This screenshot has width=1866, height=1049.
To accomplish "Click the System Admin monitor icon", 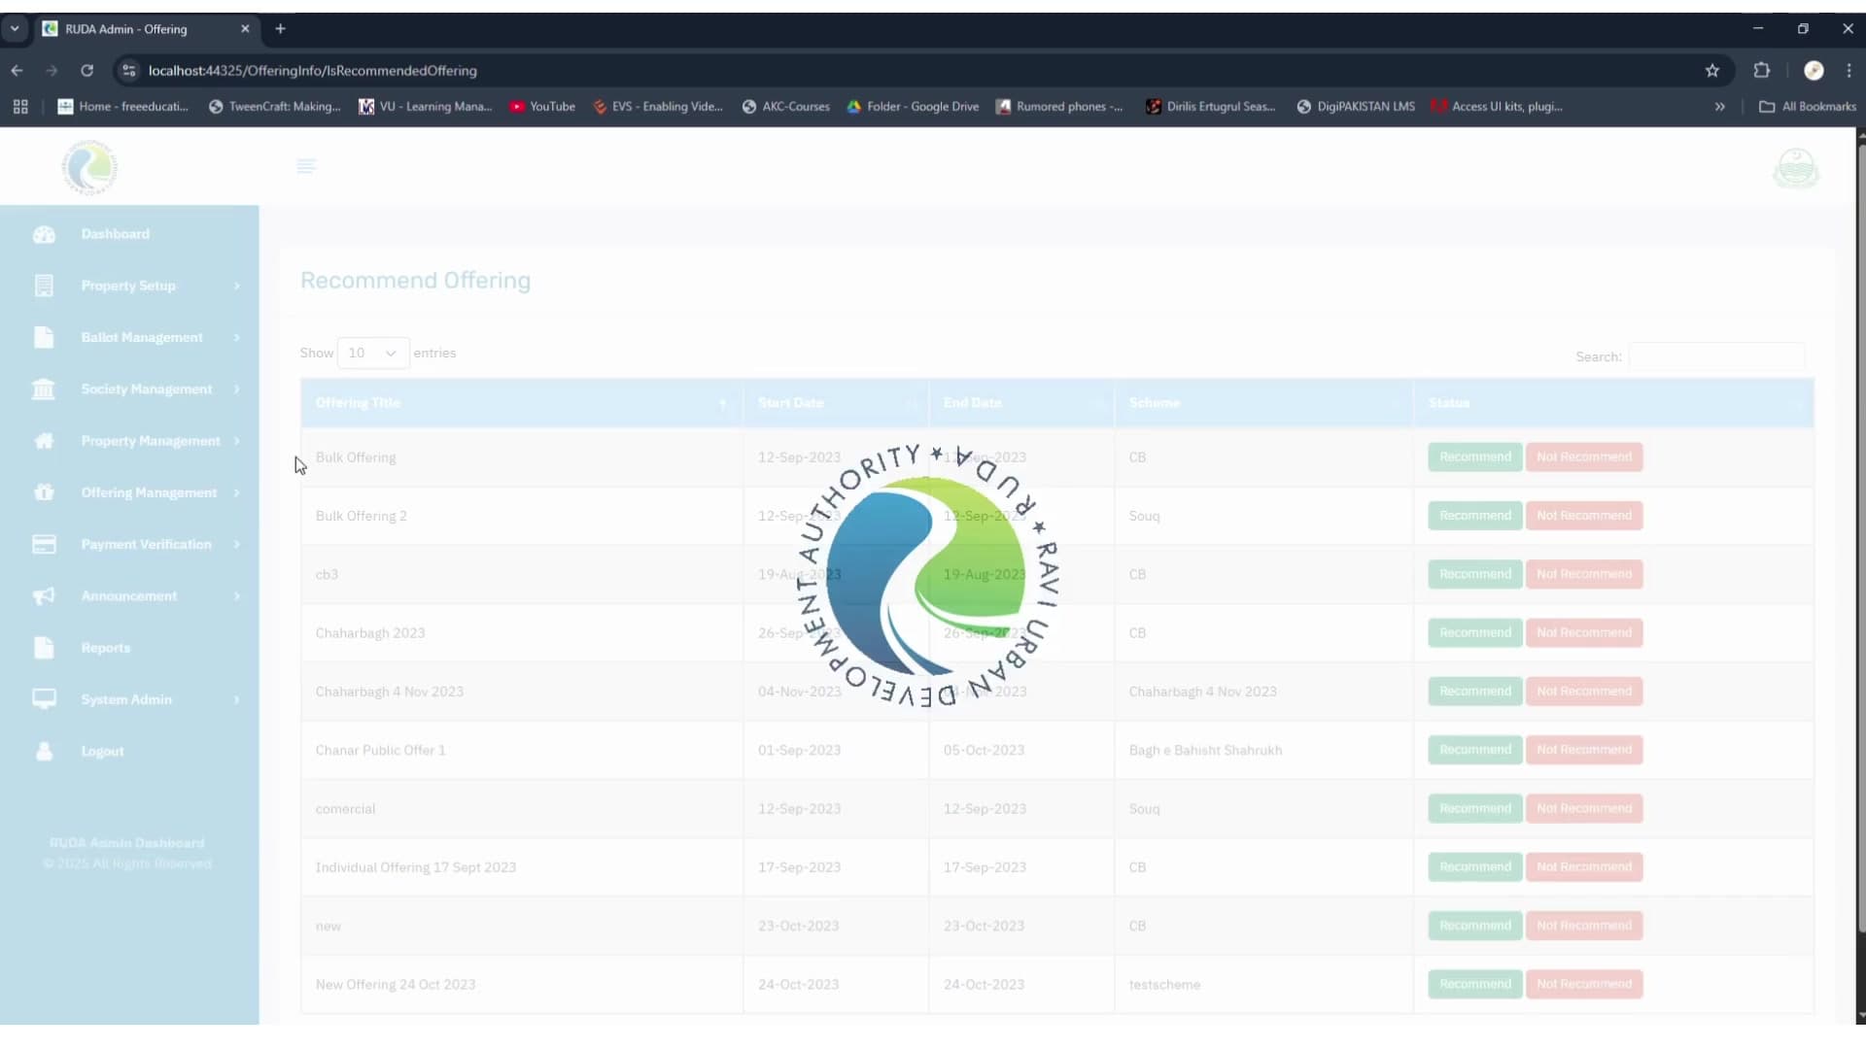I will (x=44, y=699).
